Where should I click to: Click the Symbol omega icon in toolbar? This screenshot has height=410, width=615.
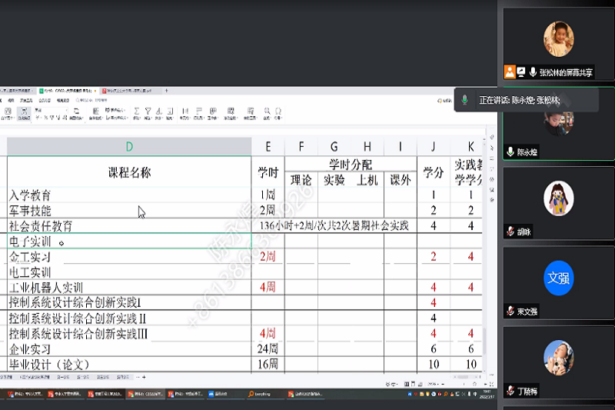[x=278, y=112]
